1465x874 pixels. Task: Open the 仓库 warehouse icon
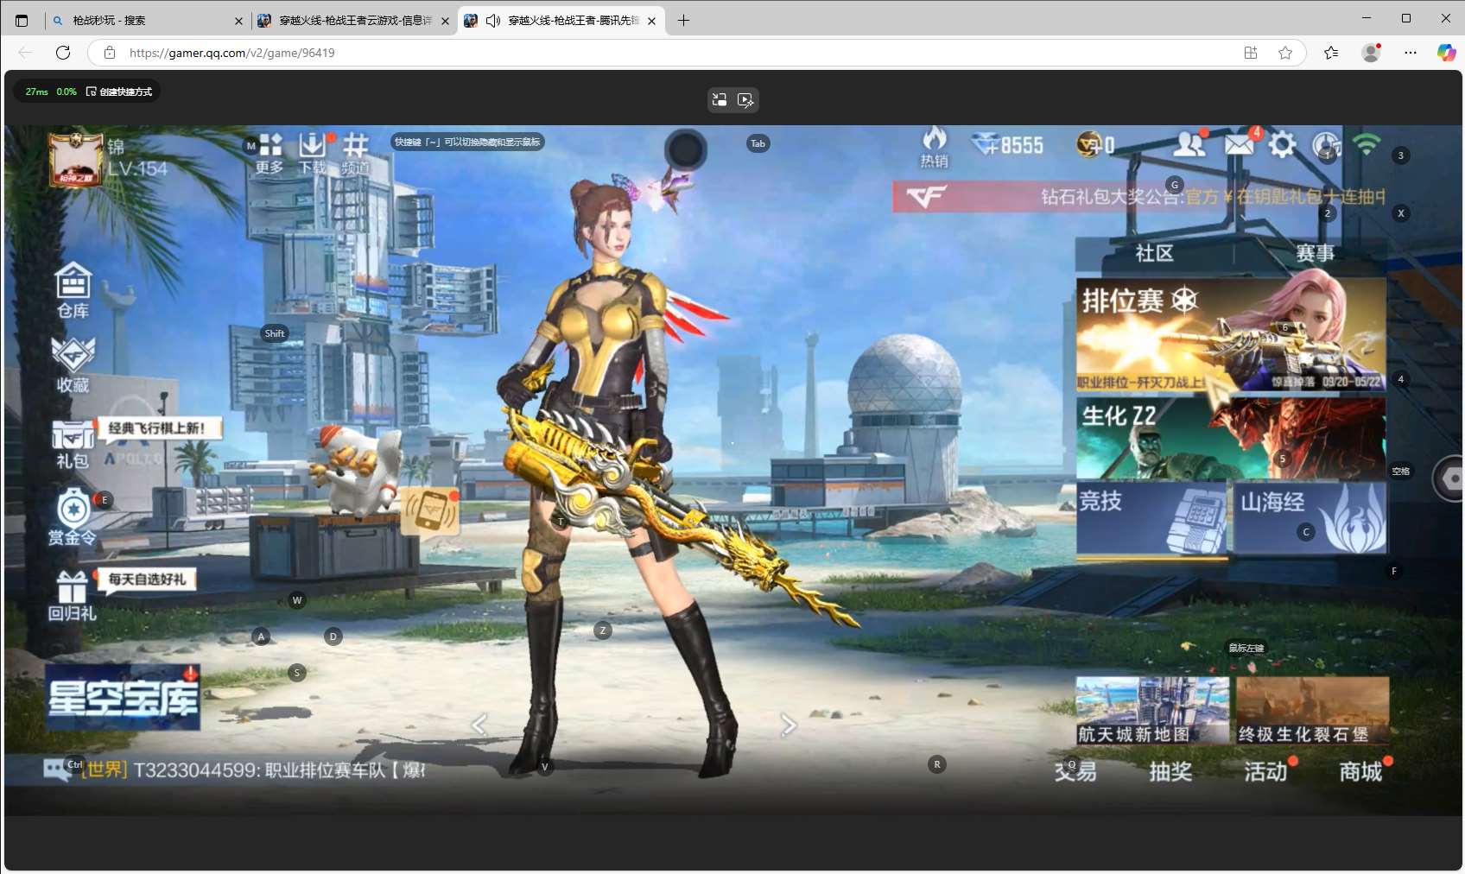pos(73,290)
